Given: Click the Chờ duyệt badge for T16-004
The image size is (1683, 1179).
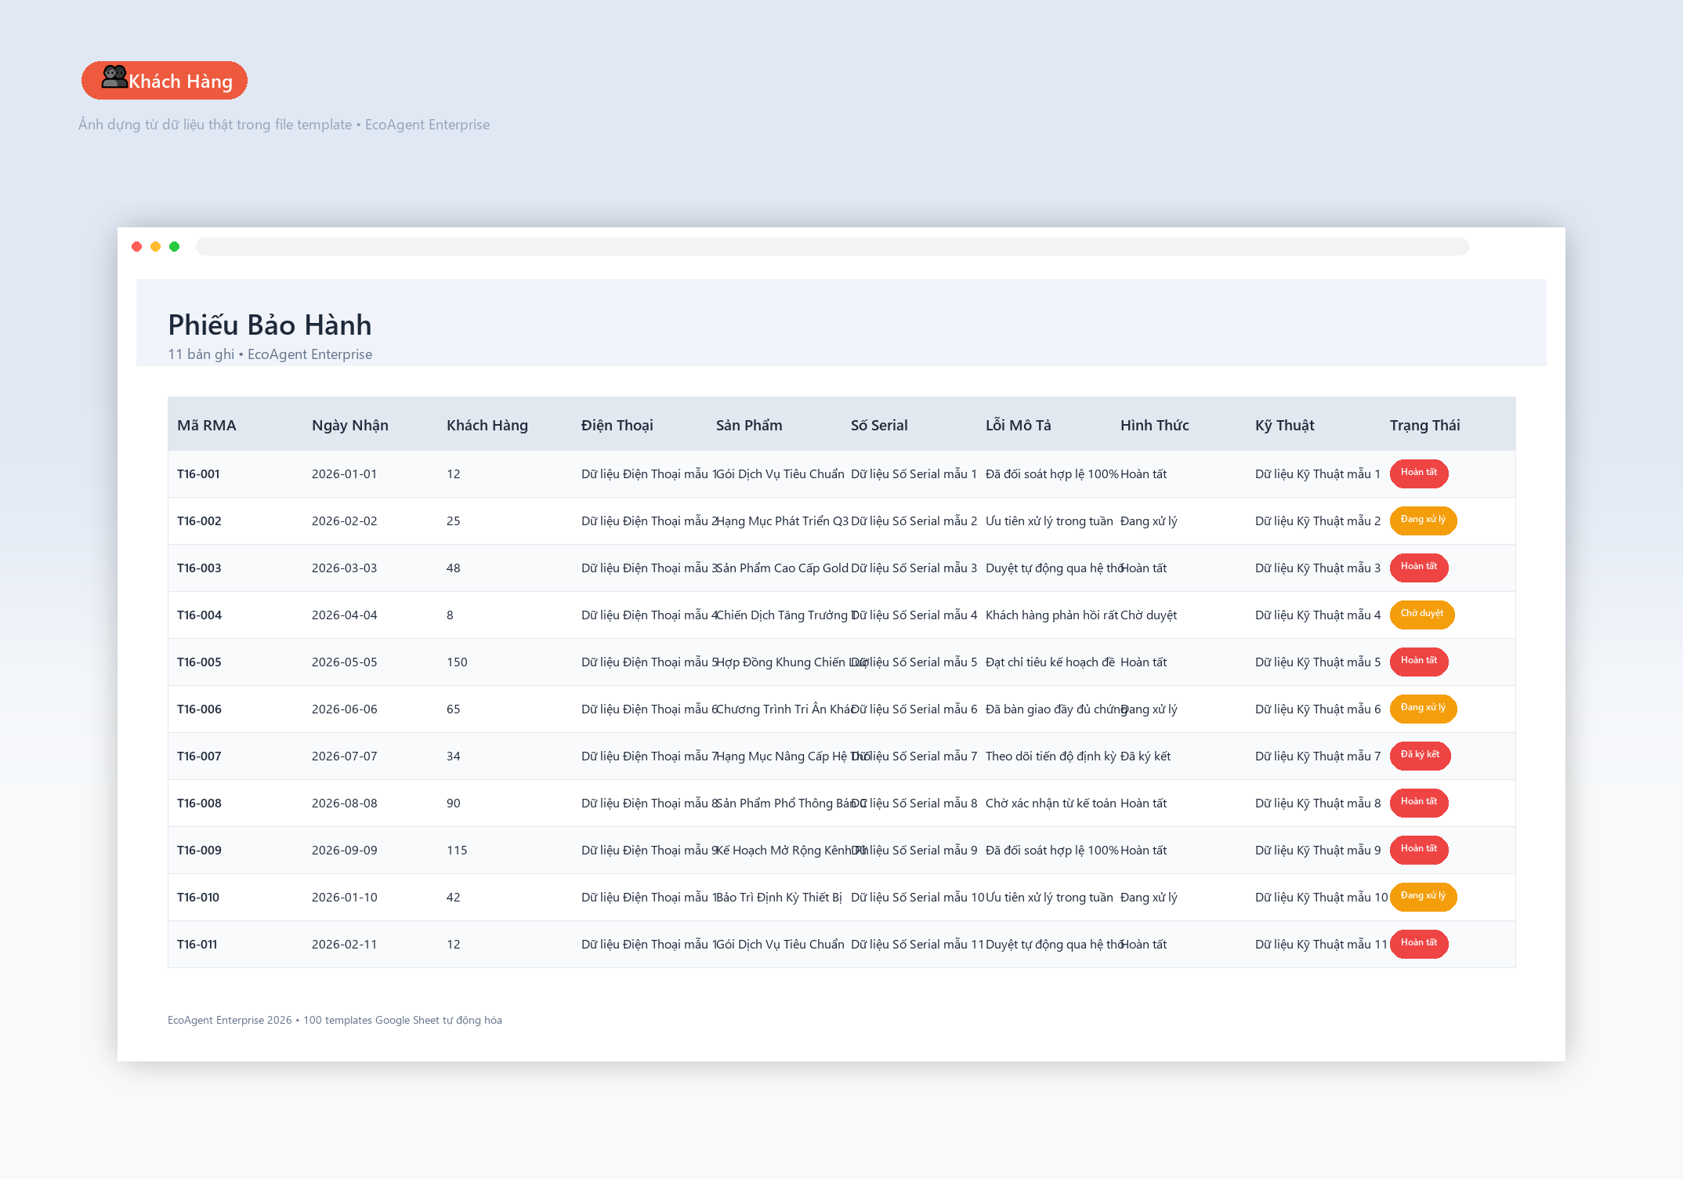Looking at the screenshot, I should 1422,615.
